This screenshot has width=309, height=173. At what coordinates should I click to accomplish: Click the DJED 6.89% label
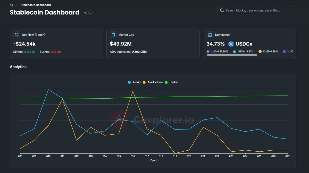point(271,51)
